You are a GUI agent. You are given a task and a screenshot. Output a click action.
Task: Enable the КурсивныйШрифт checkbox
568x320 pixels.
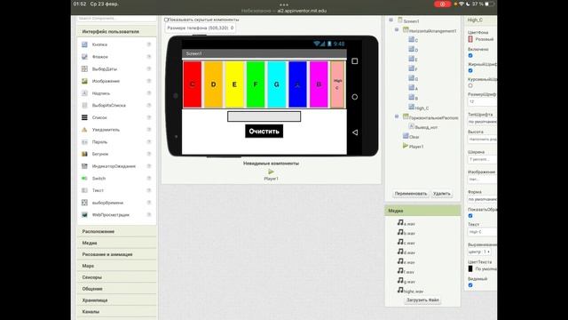click(470, 85)
